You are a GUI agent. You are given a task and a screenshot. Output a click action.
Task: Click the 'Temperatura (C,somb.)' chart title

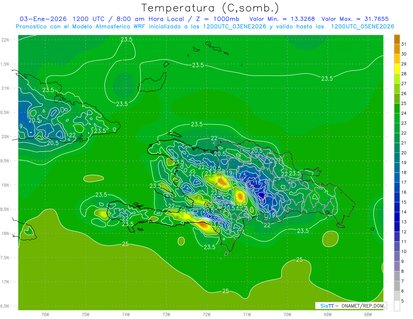point(211,8)
